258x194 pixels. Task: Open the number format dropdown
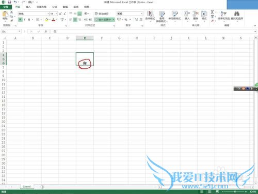[x=141, y=13]
